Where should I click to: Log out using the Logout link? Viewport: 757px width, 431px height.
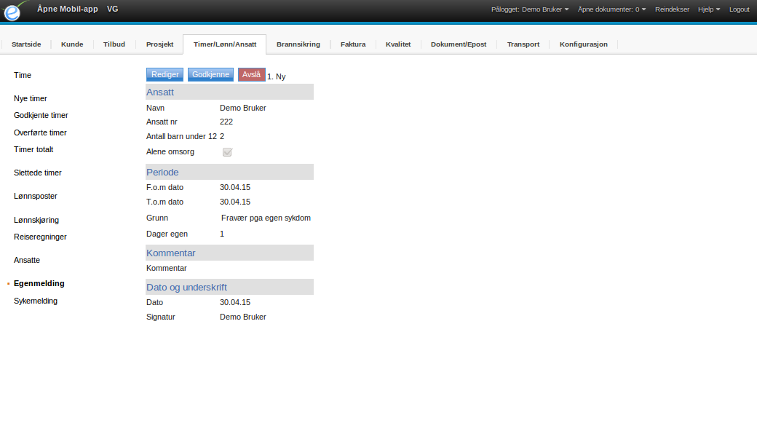click(739, 9)
